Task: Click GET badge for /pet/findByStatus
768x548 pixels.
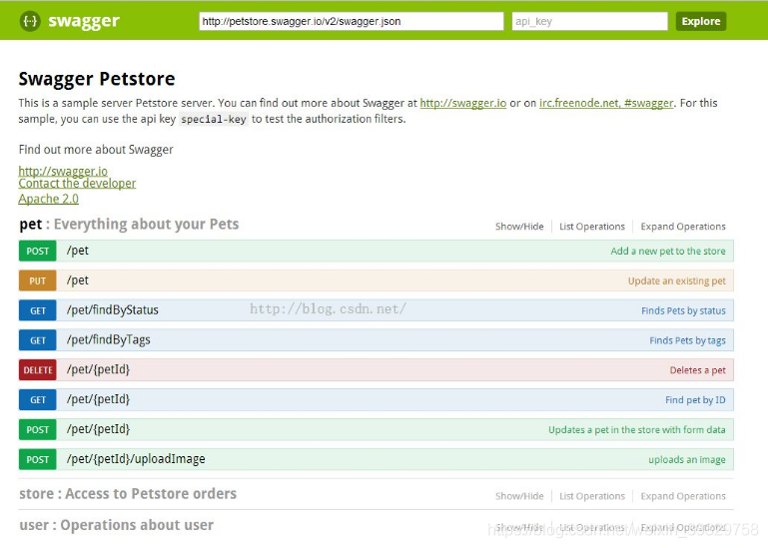Action: (38, 310)
